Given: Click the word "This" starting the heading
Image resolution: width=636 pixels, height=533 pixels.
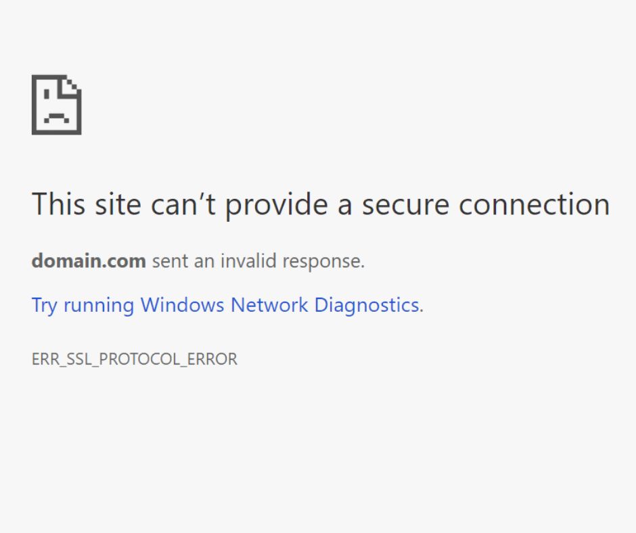Looking at the screenshot, I should [x=57, y=204].
